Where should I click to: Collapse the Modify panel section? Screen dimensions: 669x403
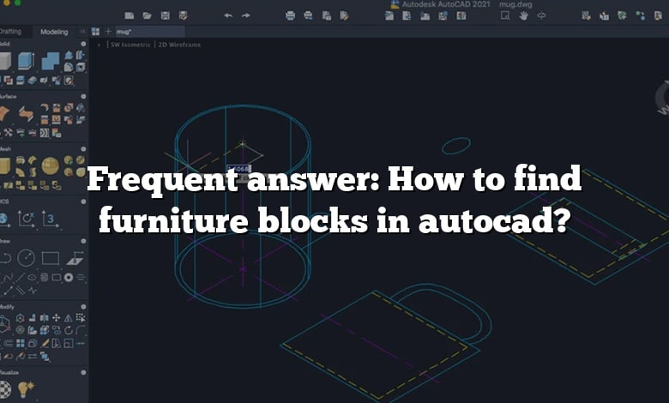point(83,307)
